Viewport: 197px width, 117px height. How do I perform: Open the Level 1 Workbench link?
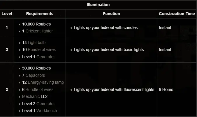pos(47,111)
